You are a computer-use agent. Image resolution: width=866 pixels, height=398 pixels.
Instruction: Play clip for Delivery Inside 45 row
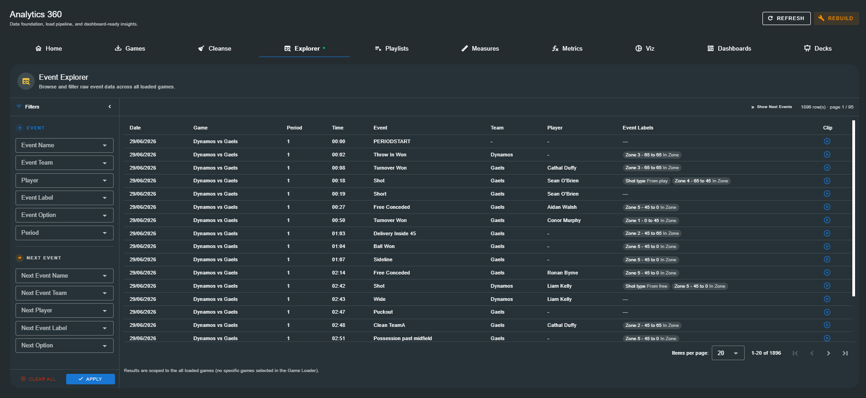(x=827, y=233)
